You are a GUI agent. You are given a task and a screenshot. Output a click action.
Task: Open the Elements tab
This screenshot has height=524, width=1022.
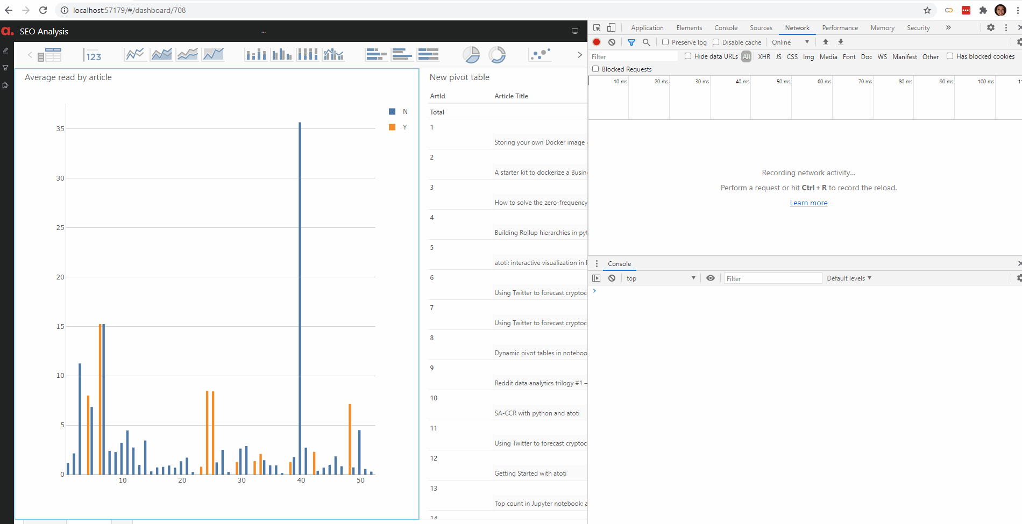[x=689, y=27]
